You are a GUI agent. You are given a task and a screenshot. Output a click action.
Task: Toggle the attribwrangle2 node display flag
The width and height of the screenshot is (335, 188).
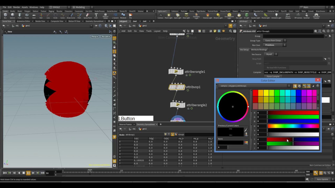(192, 108)
